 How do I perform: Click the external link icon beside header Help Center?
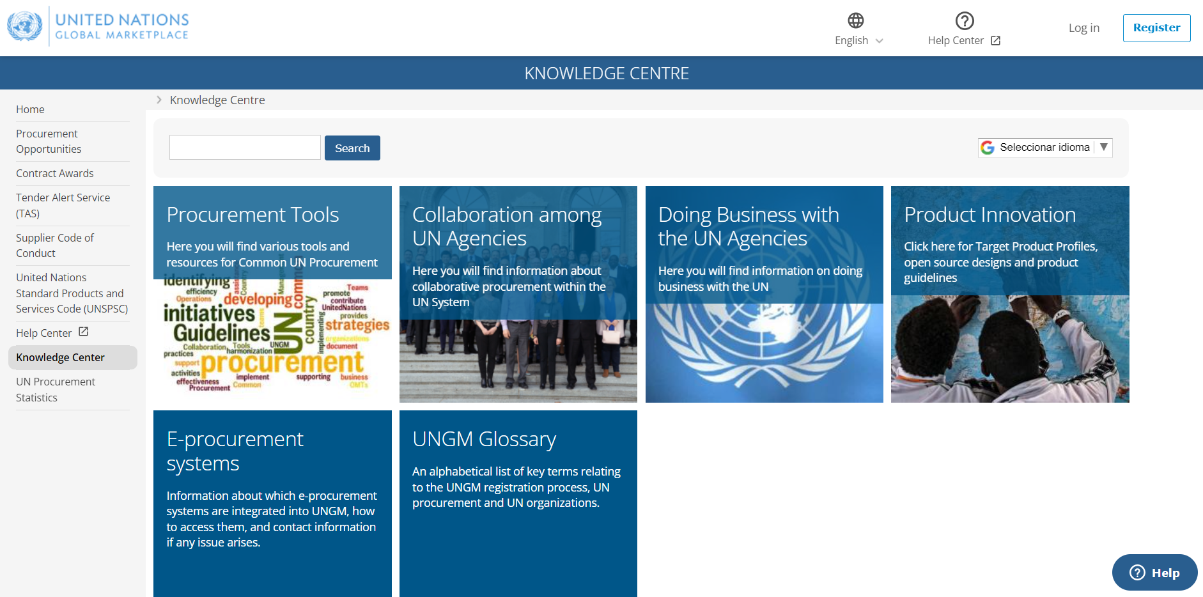pos(995,41)
